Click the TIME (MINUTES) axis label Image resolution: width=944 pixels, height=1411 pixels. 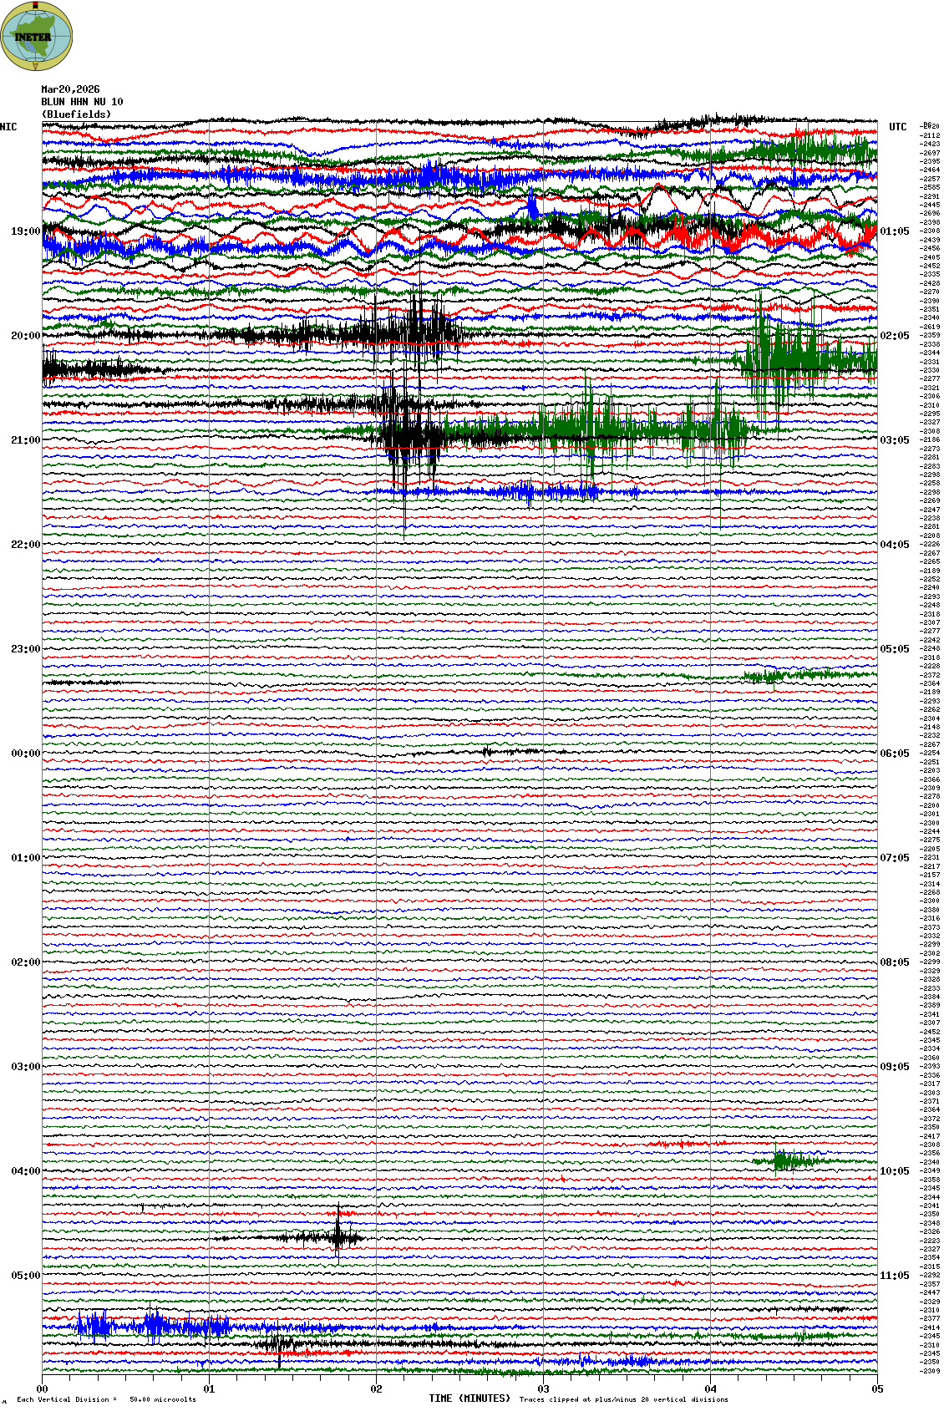coord(469,1398)
